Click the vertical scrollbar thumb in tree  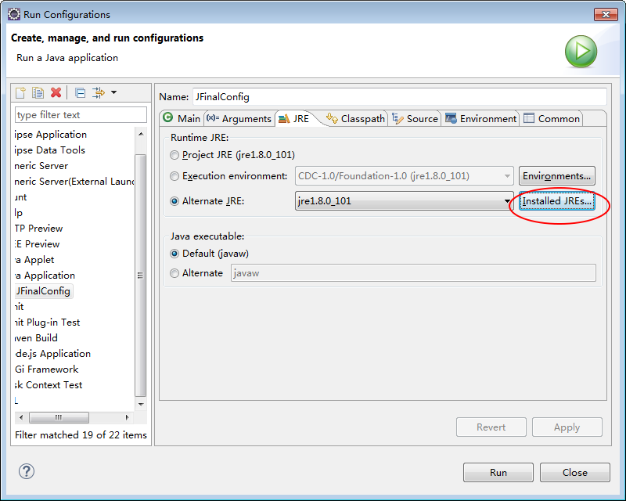(141, 275)
